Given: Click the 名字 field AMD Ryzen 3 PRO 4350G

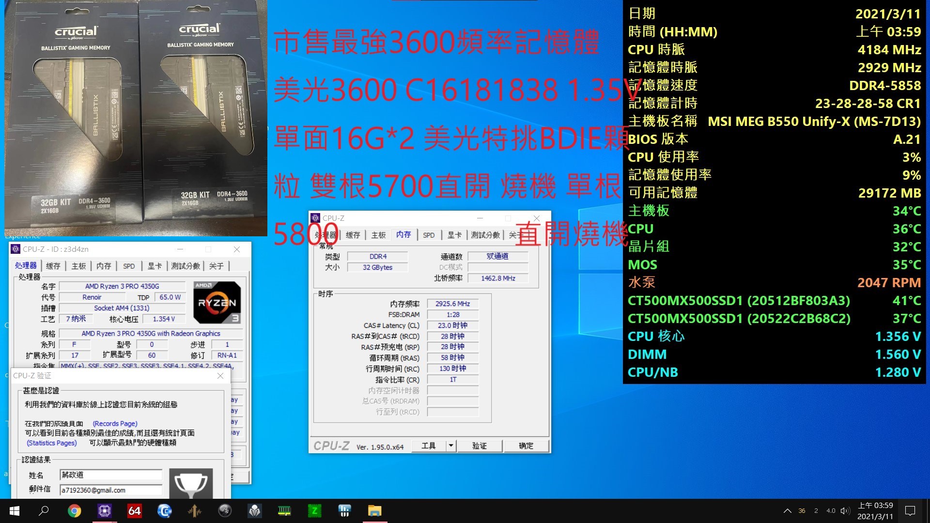Looking at the screenshot, I should point(122,286).
